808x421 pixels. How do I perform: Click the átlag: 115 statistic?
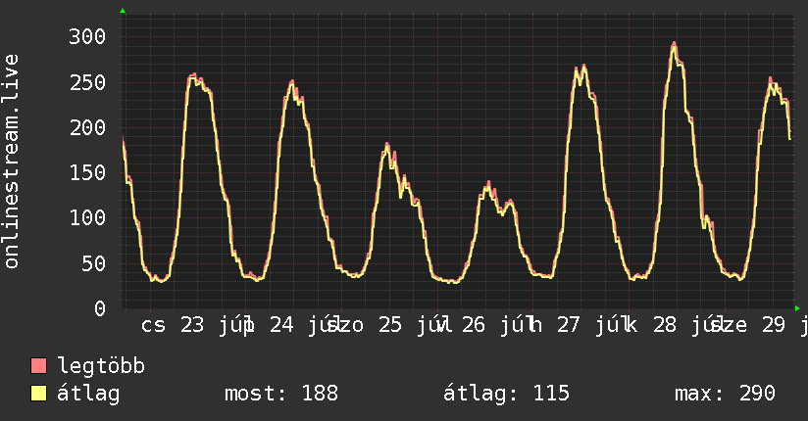point(506,394)
